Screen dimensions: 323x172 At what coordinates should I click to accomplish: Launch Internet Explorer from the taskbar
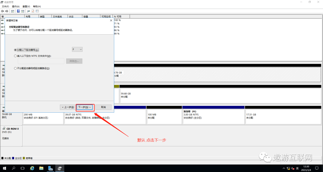(32, 168)
